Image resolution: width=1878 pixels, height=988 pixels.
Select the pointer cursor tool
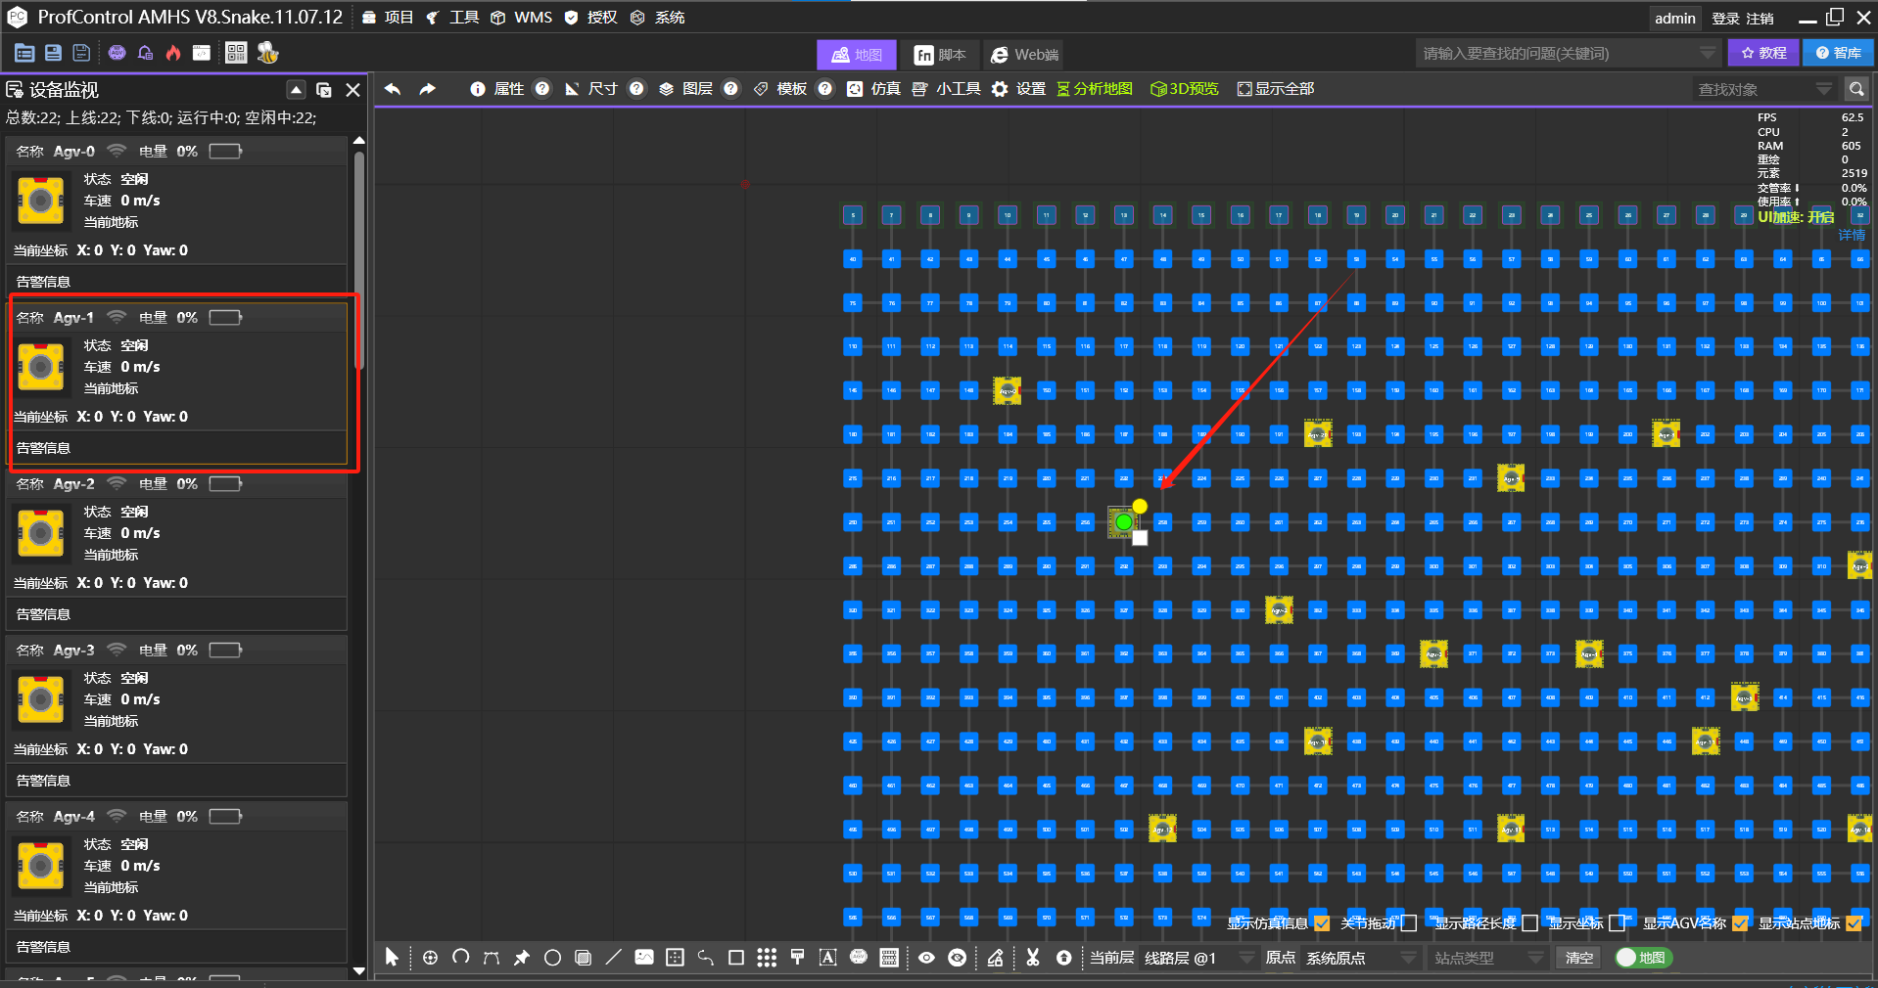click(x=392, y=958)
